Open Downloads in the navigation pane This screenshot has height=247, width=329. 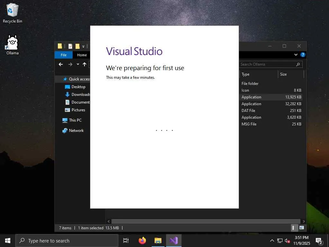77,95
